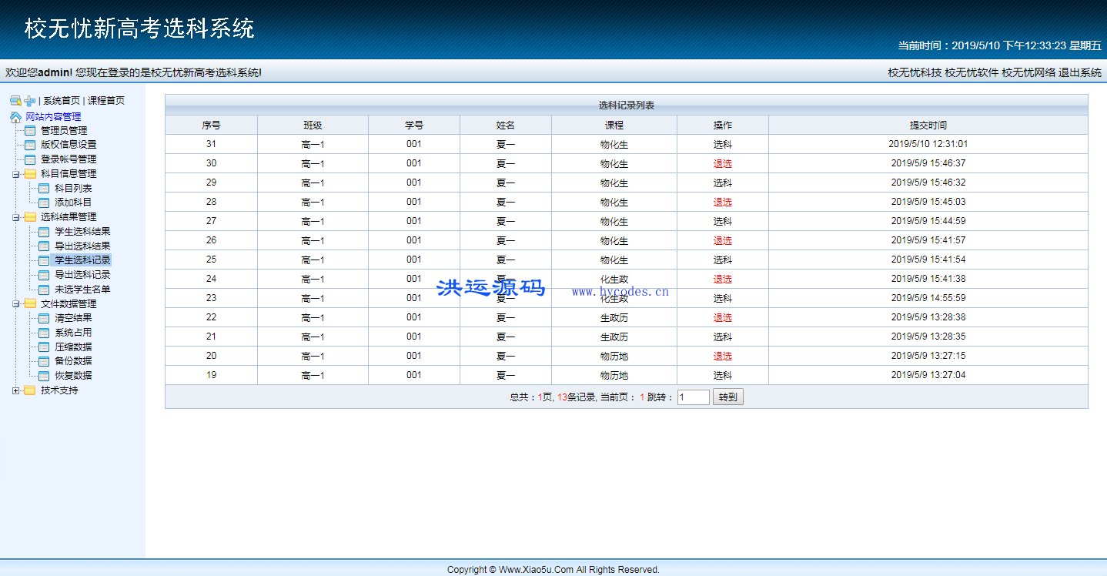
Task: Click the page icon beside 导出选科结果
Action: pyautogui.click(x=44, y=246)
